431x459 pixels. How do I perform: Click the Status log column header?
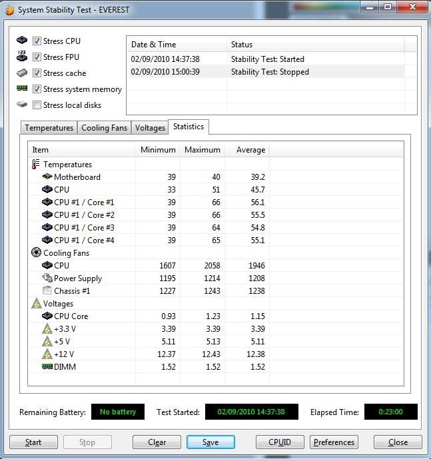(x=316, y=45)
